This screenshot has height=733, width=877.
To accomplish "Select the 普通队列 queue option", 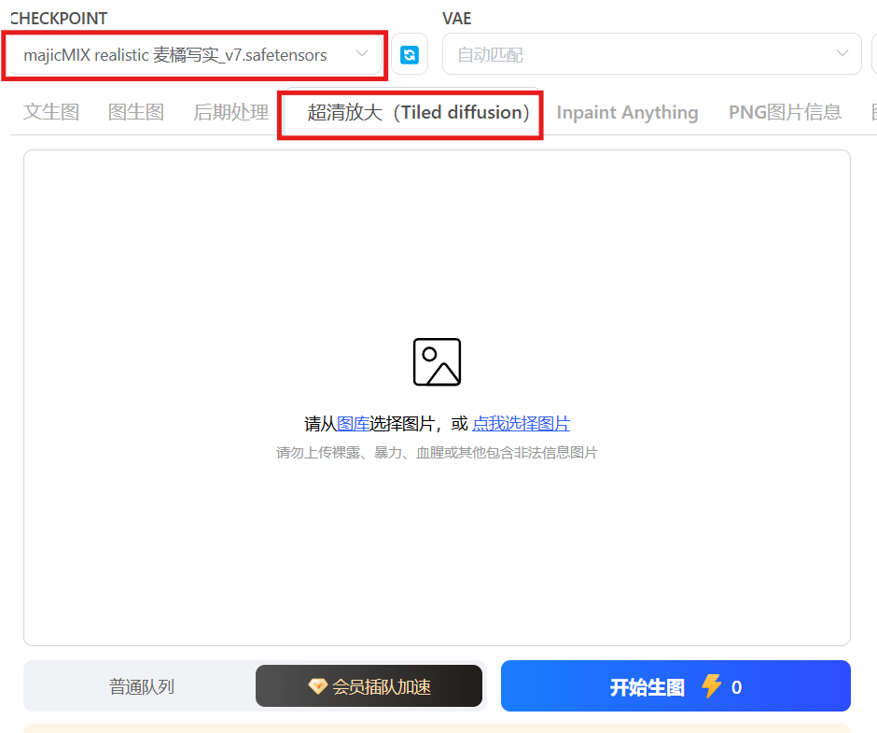I will 142,686.
